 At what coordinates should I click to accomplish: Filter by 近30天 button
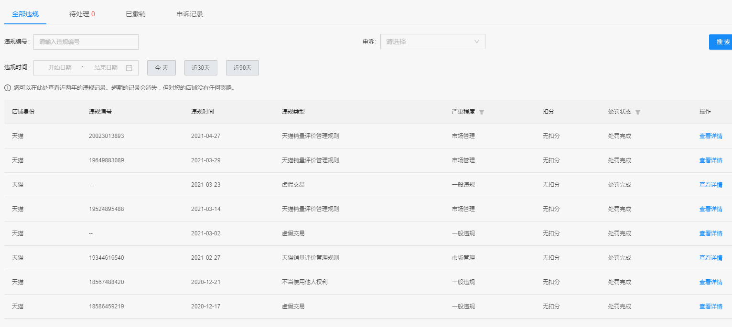pos(201,68)
